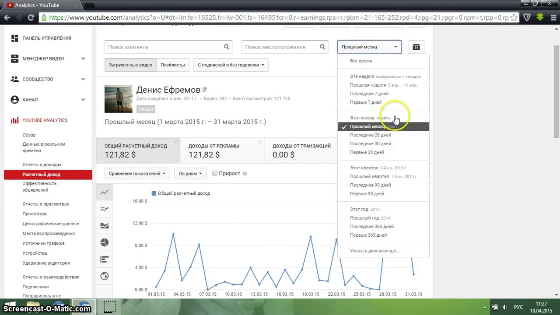Choose Прошлый год 2014 option
The height and width of the screenshot is (315, 560).
[x=370, y=218]
